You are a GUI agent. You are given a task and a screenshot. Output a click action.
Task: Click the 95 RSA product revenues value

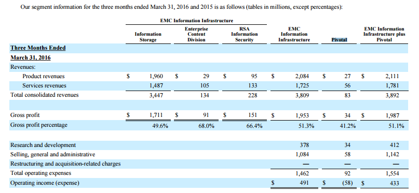pos(254,77)
